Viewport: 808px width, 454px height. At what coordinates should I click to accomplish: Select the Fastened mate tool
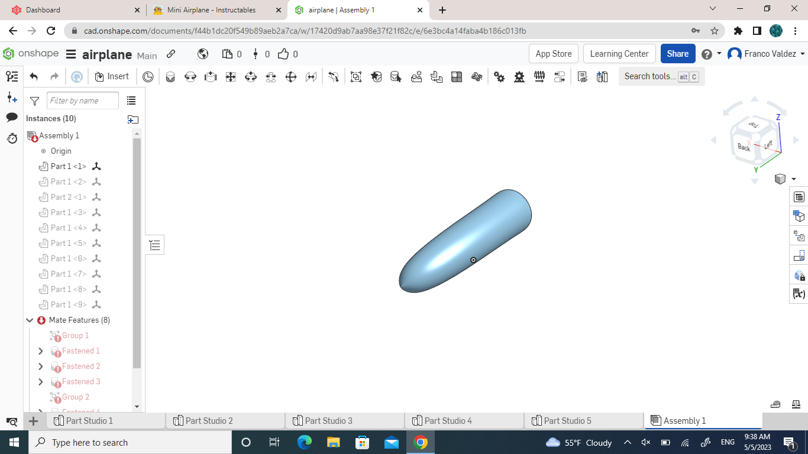tap(170, 76)
